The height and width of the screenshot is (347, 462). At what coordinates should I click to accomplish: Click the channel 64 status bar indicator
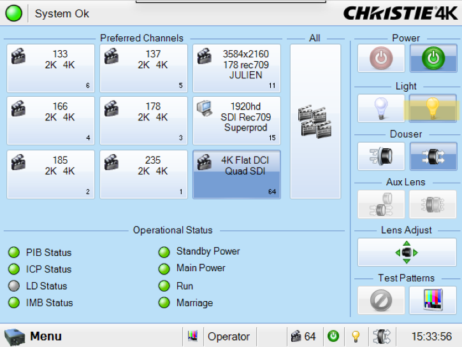pos(303,336)
